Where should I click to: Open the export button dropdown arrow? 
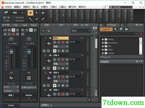coord(22,13)
